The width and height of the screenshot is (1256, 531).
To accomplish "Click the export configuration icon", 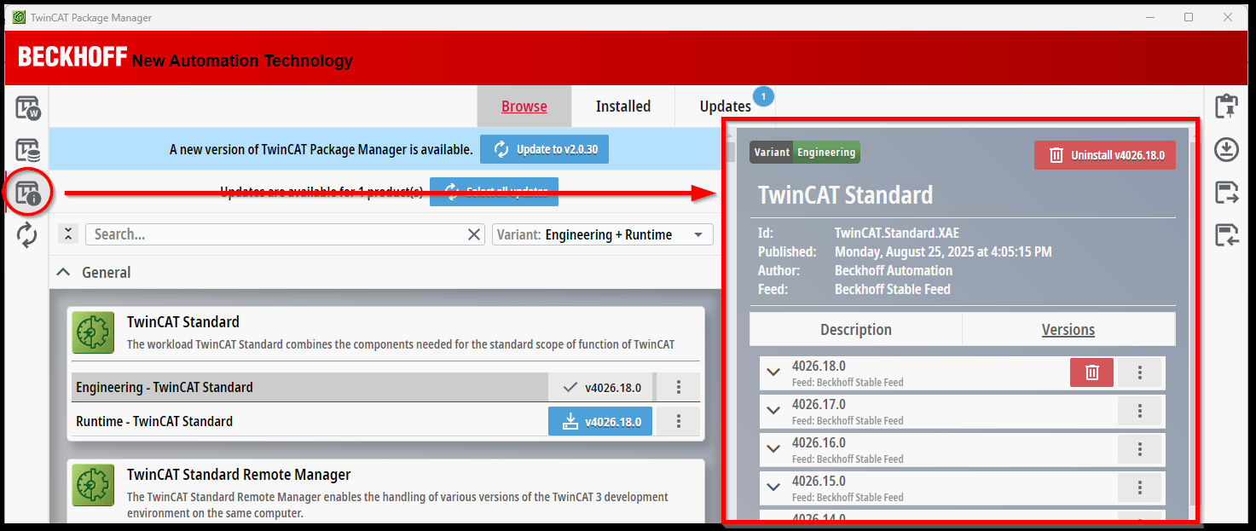I will click(x=1226, y=193).
